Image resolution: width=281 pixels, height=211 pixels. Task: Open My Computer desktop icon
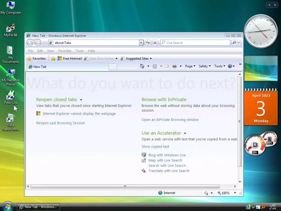(x=11, y=7)
